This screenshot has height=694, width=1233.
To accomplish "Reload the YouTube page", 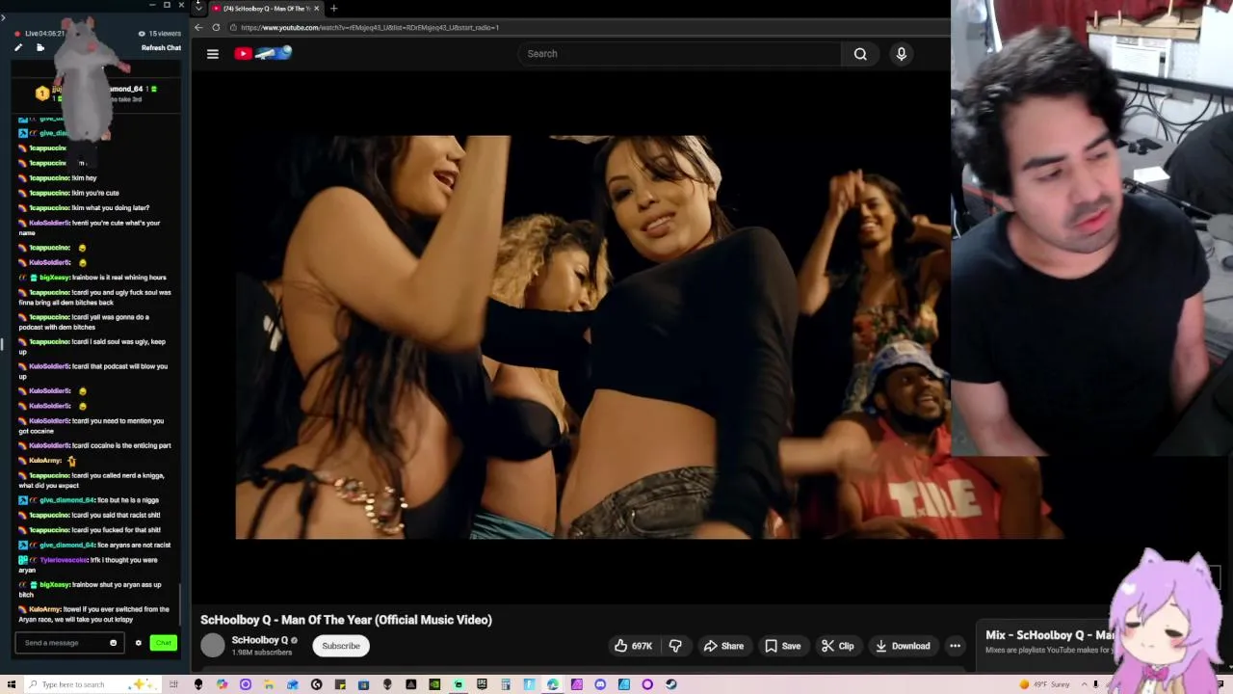I will [x=216, y=27].
